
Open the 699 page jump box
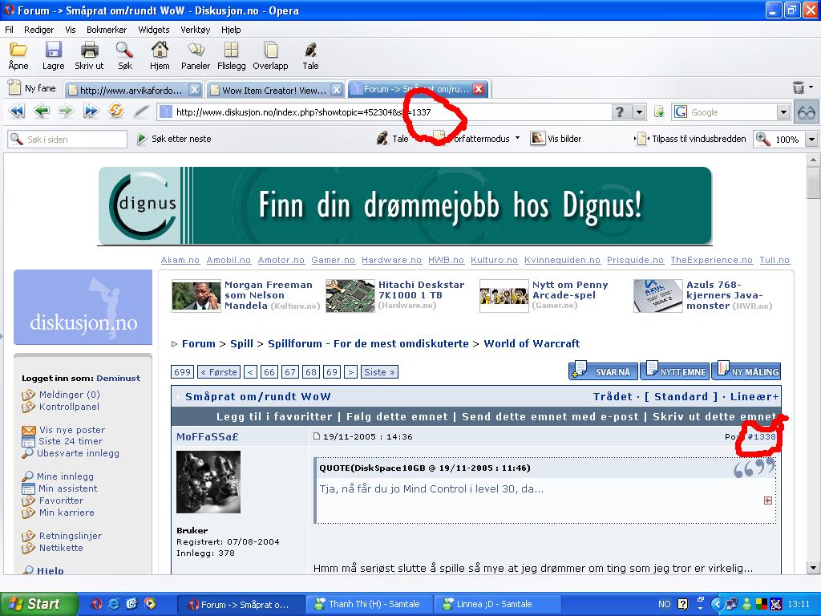[x=182, y=372]
